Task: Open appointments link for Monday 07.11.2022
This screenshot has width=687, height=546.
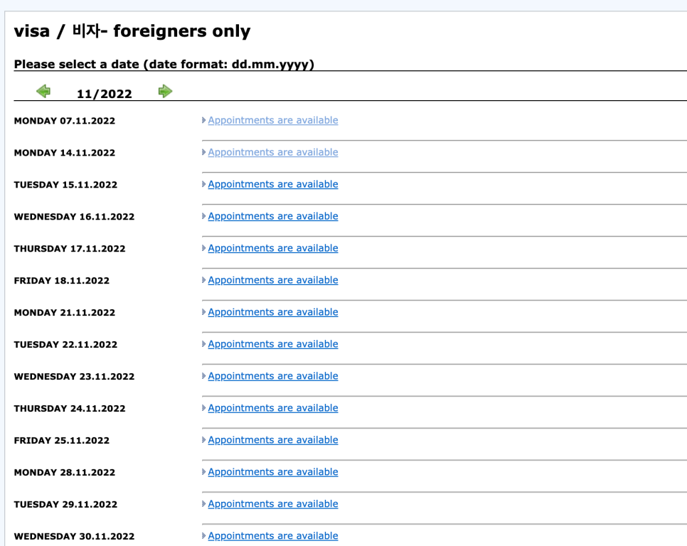Action: pos(273,120)
